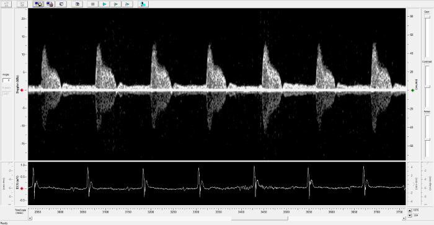Click the lower timescale value field

click(416, 215)
